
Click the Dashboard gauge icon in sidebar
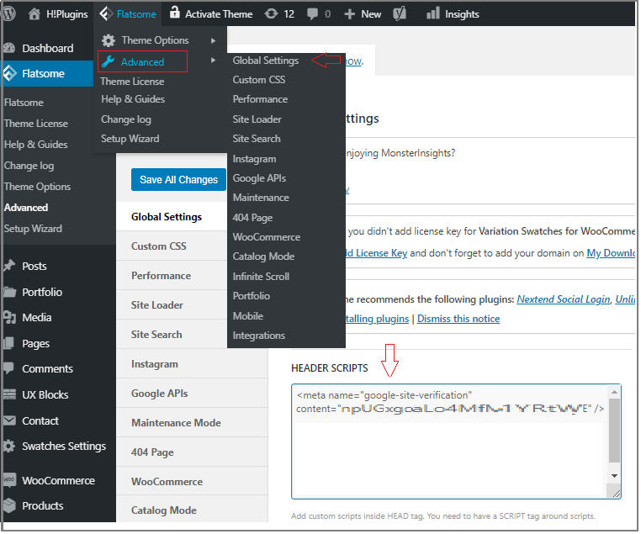coord(9,48)
